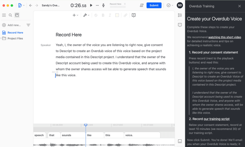The height and width of the screenshot is (147, 245).
Task: Open the pen tool dropdown
Action: (86, 15)
